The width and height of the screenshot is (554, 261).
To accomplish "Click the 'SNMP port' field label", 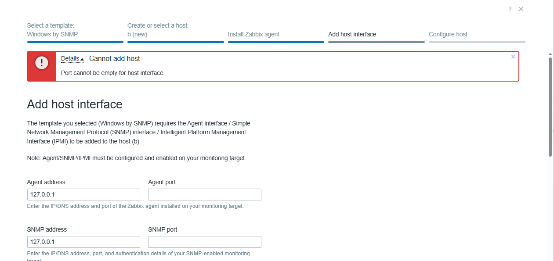I will [163, 229].
